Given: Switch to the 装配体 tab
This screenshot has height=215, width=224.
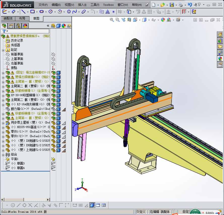Looking at the screenshot, I should coord(8,18).
